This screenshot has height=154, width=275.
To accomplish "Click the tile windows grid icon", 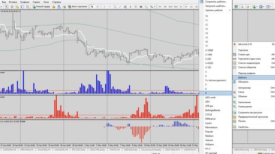I will (x=236, y=7).
